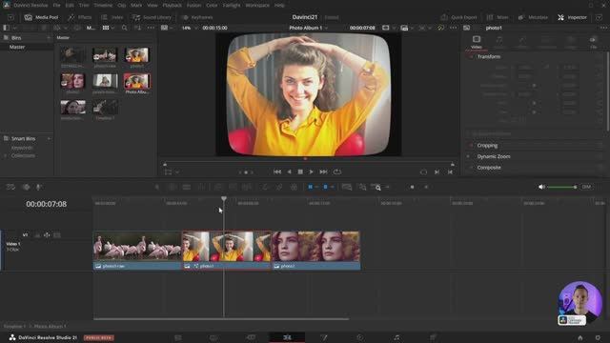610x343 pixels.
Task: Open the Metadata panel
Action: click(x=533, y=17)
